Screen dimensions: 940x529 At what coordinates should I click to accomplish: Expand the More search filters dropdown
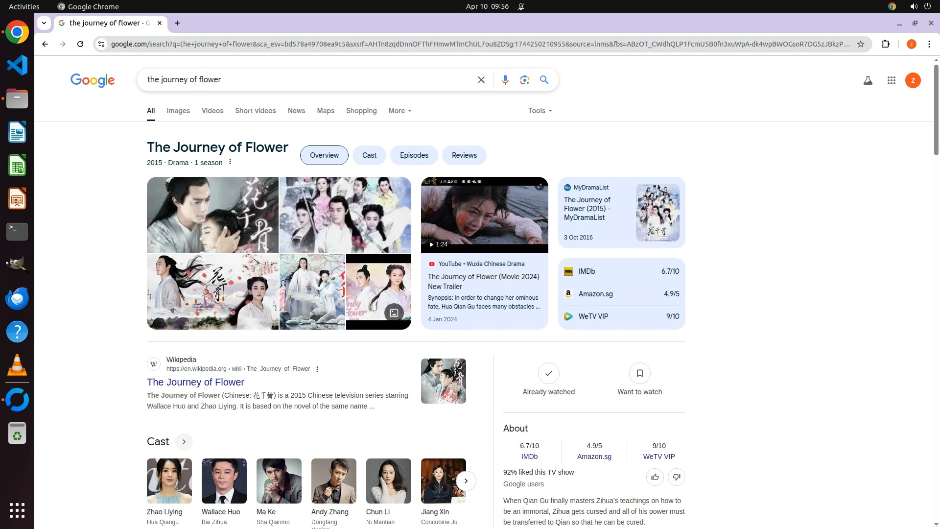(x=399, y=111)
